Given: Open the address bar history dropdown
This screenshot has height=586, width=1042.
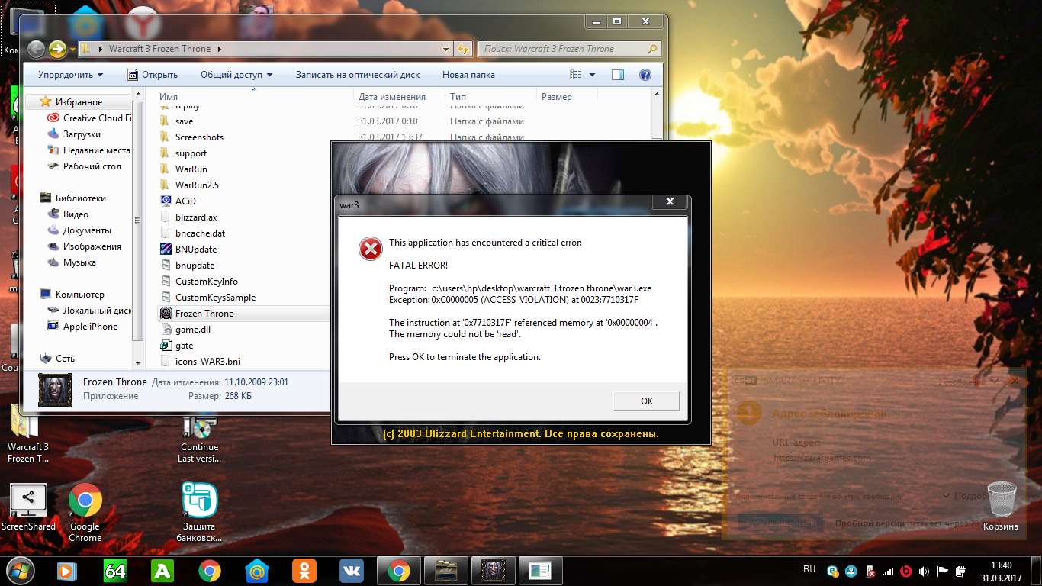Looking at the screenshot, I should pos(446,49).
